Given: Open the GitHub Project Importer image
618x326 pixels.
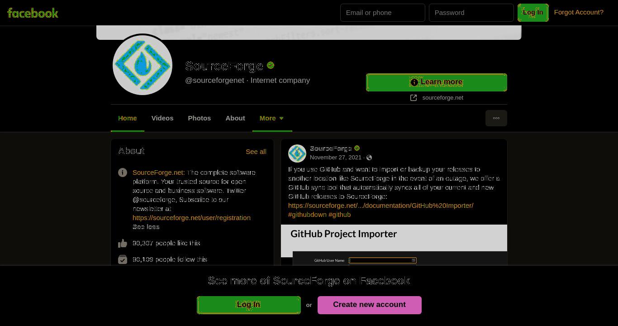Looking at the screenshot, I should point(394,245).
